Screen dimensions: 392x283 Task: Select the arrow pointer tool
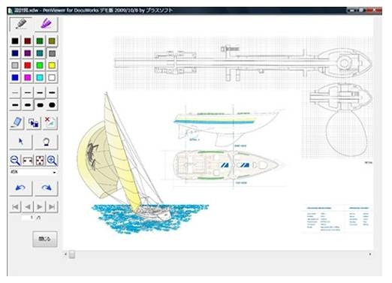pos(21,142)
